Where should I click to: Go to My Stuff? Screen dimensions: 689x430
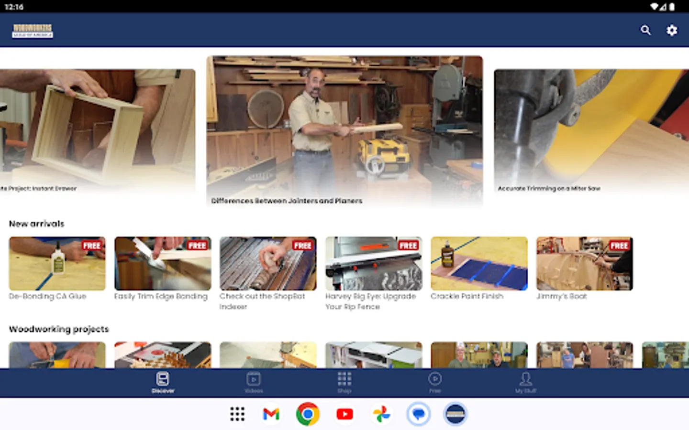point(526,382)
